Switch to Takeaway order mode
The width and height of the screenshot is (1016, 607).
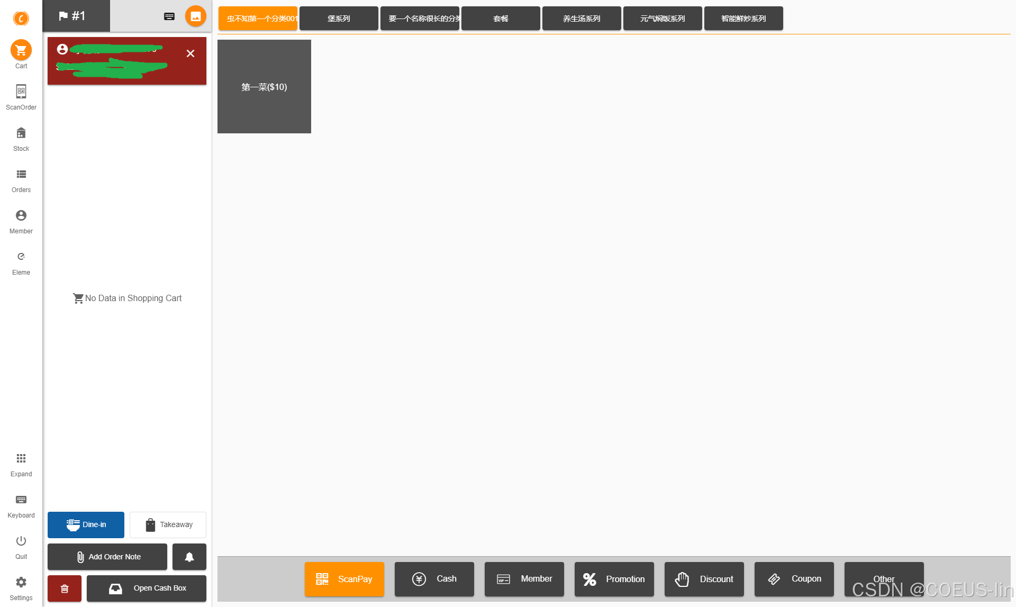coord(168,524)
